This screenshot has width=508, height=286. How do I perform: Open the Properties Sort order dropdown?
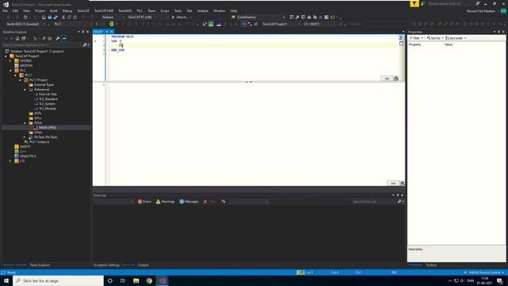tap(456, 38)
